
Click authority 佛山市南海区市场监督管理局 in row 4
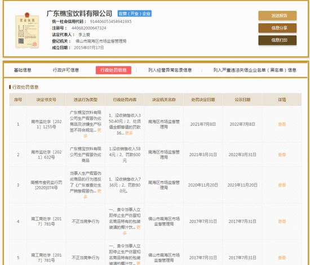tap(164, 221)
